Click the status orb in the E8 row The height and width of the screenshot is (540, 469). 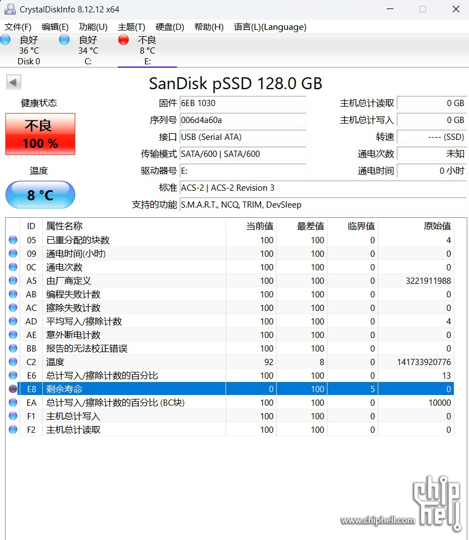click(x=13, y=389)
